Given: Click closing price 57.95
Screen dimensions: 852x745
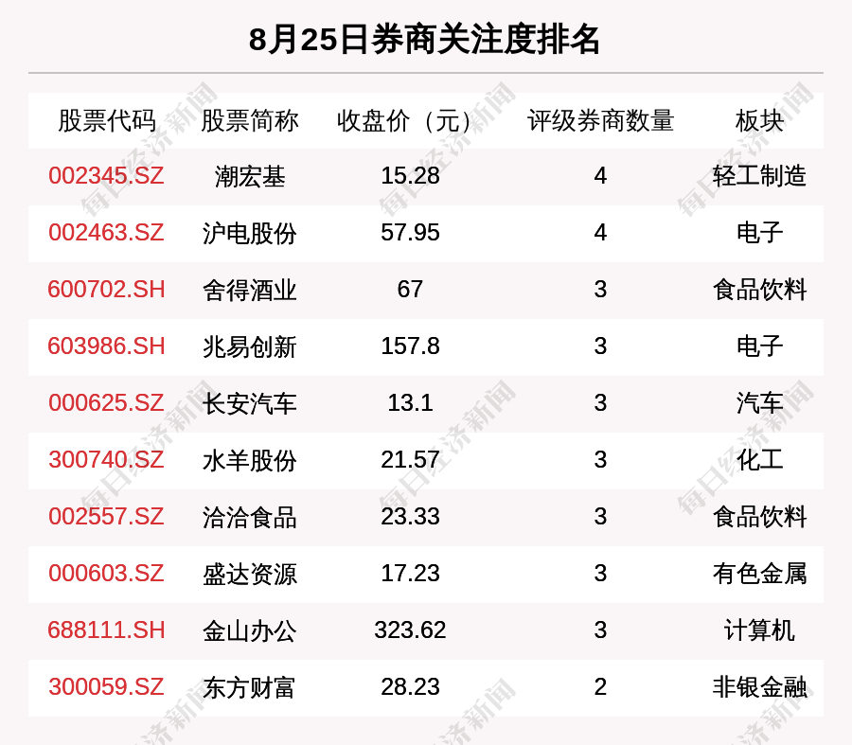Looking at the screenshot, I should (x=410, y=233).
